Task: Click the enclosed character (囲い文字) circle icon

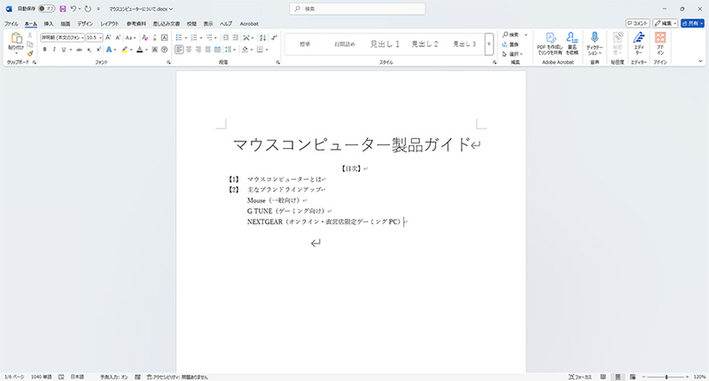Action: (x=165, y=50)
